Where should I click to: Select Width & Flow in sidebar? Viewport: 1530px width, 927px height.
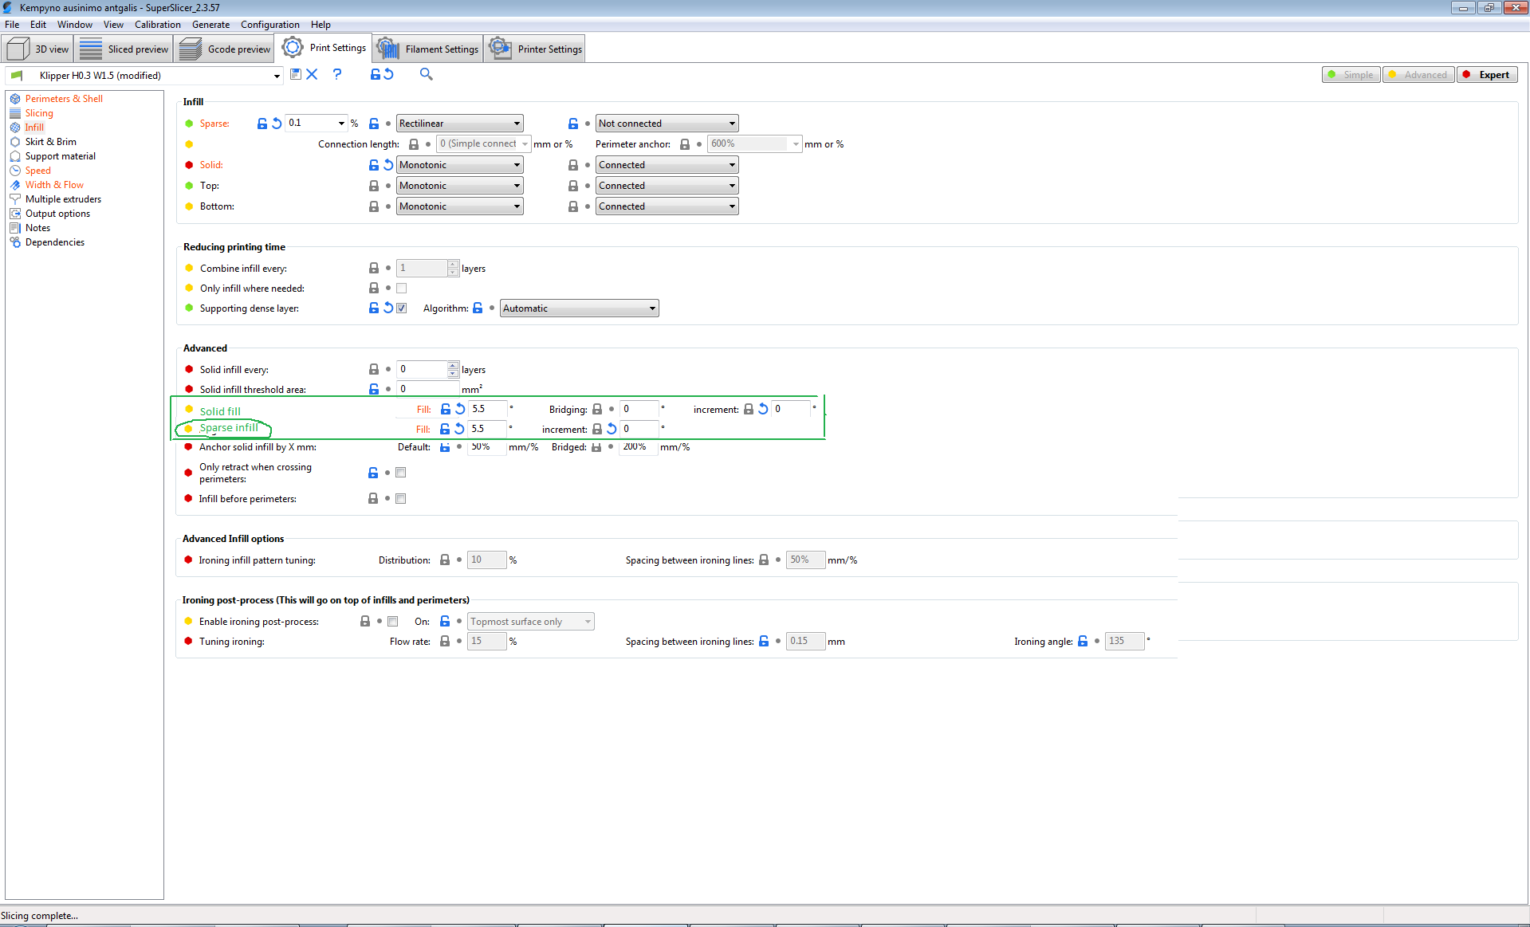(53, 184)
